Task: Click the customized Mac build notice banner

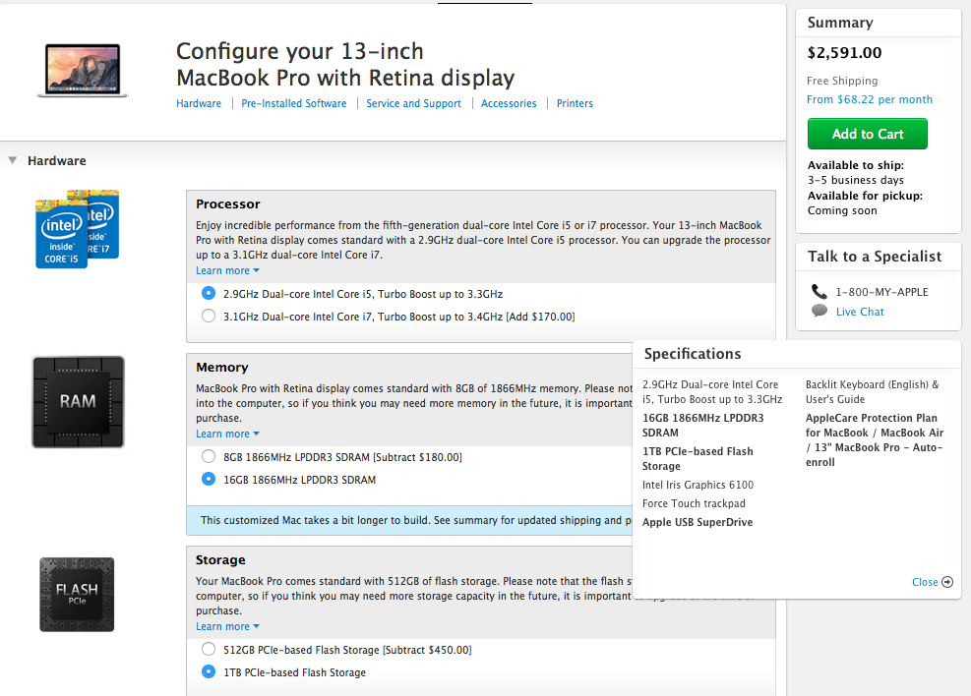Action: [410, 520]
